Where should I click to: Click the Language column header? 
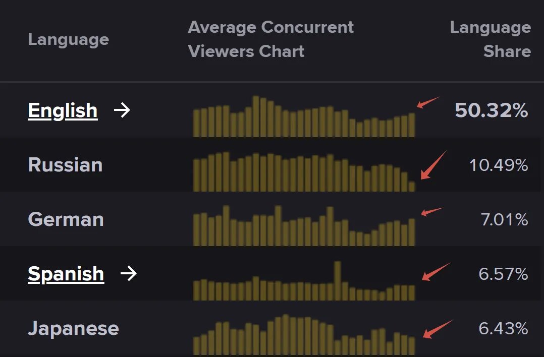[68, 39]
